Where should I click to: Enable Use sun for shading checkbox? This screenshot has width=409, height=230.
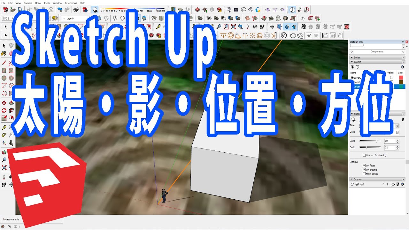[x=364, y=155]
